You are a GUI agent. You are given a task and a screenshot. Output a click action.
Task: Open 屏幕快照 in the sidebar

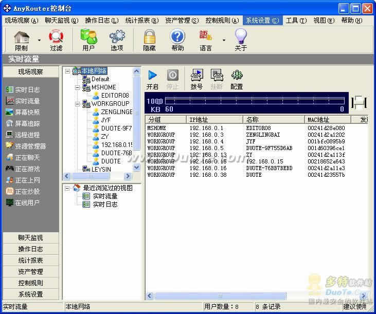[23, 113]
